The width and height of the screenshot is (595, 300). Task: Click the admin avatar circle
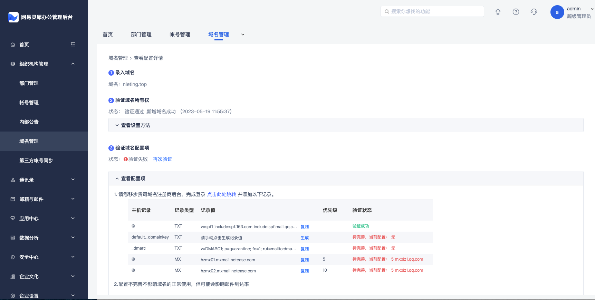(557, 12)
